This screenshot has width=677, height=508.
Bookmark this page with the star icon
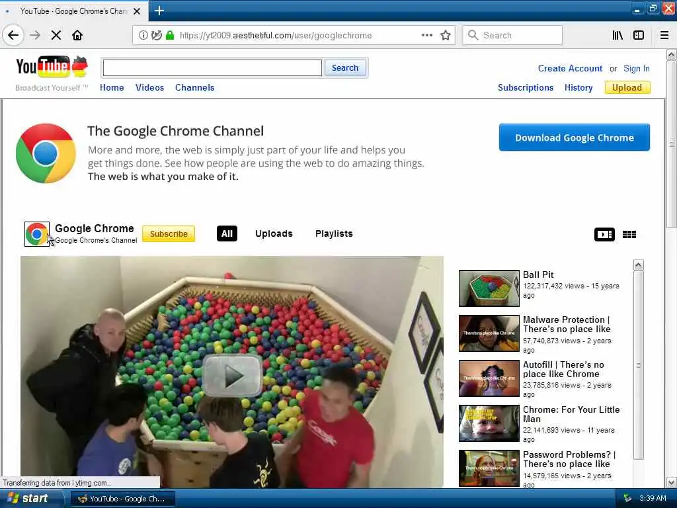tap(446, 35)
